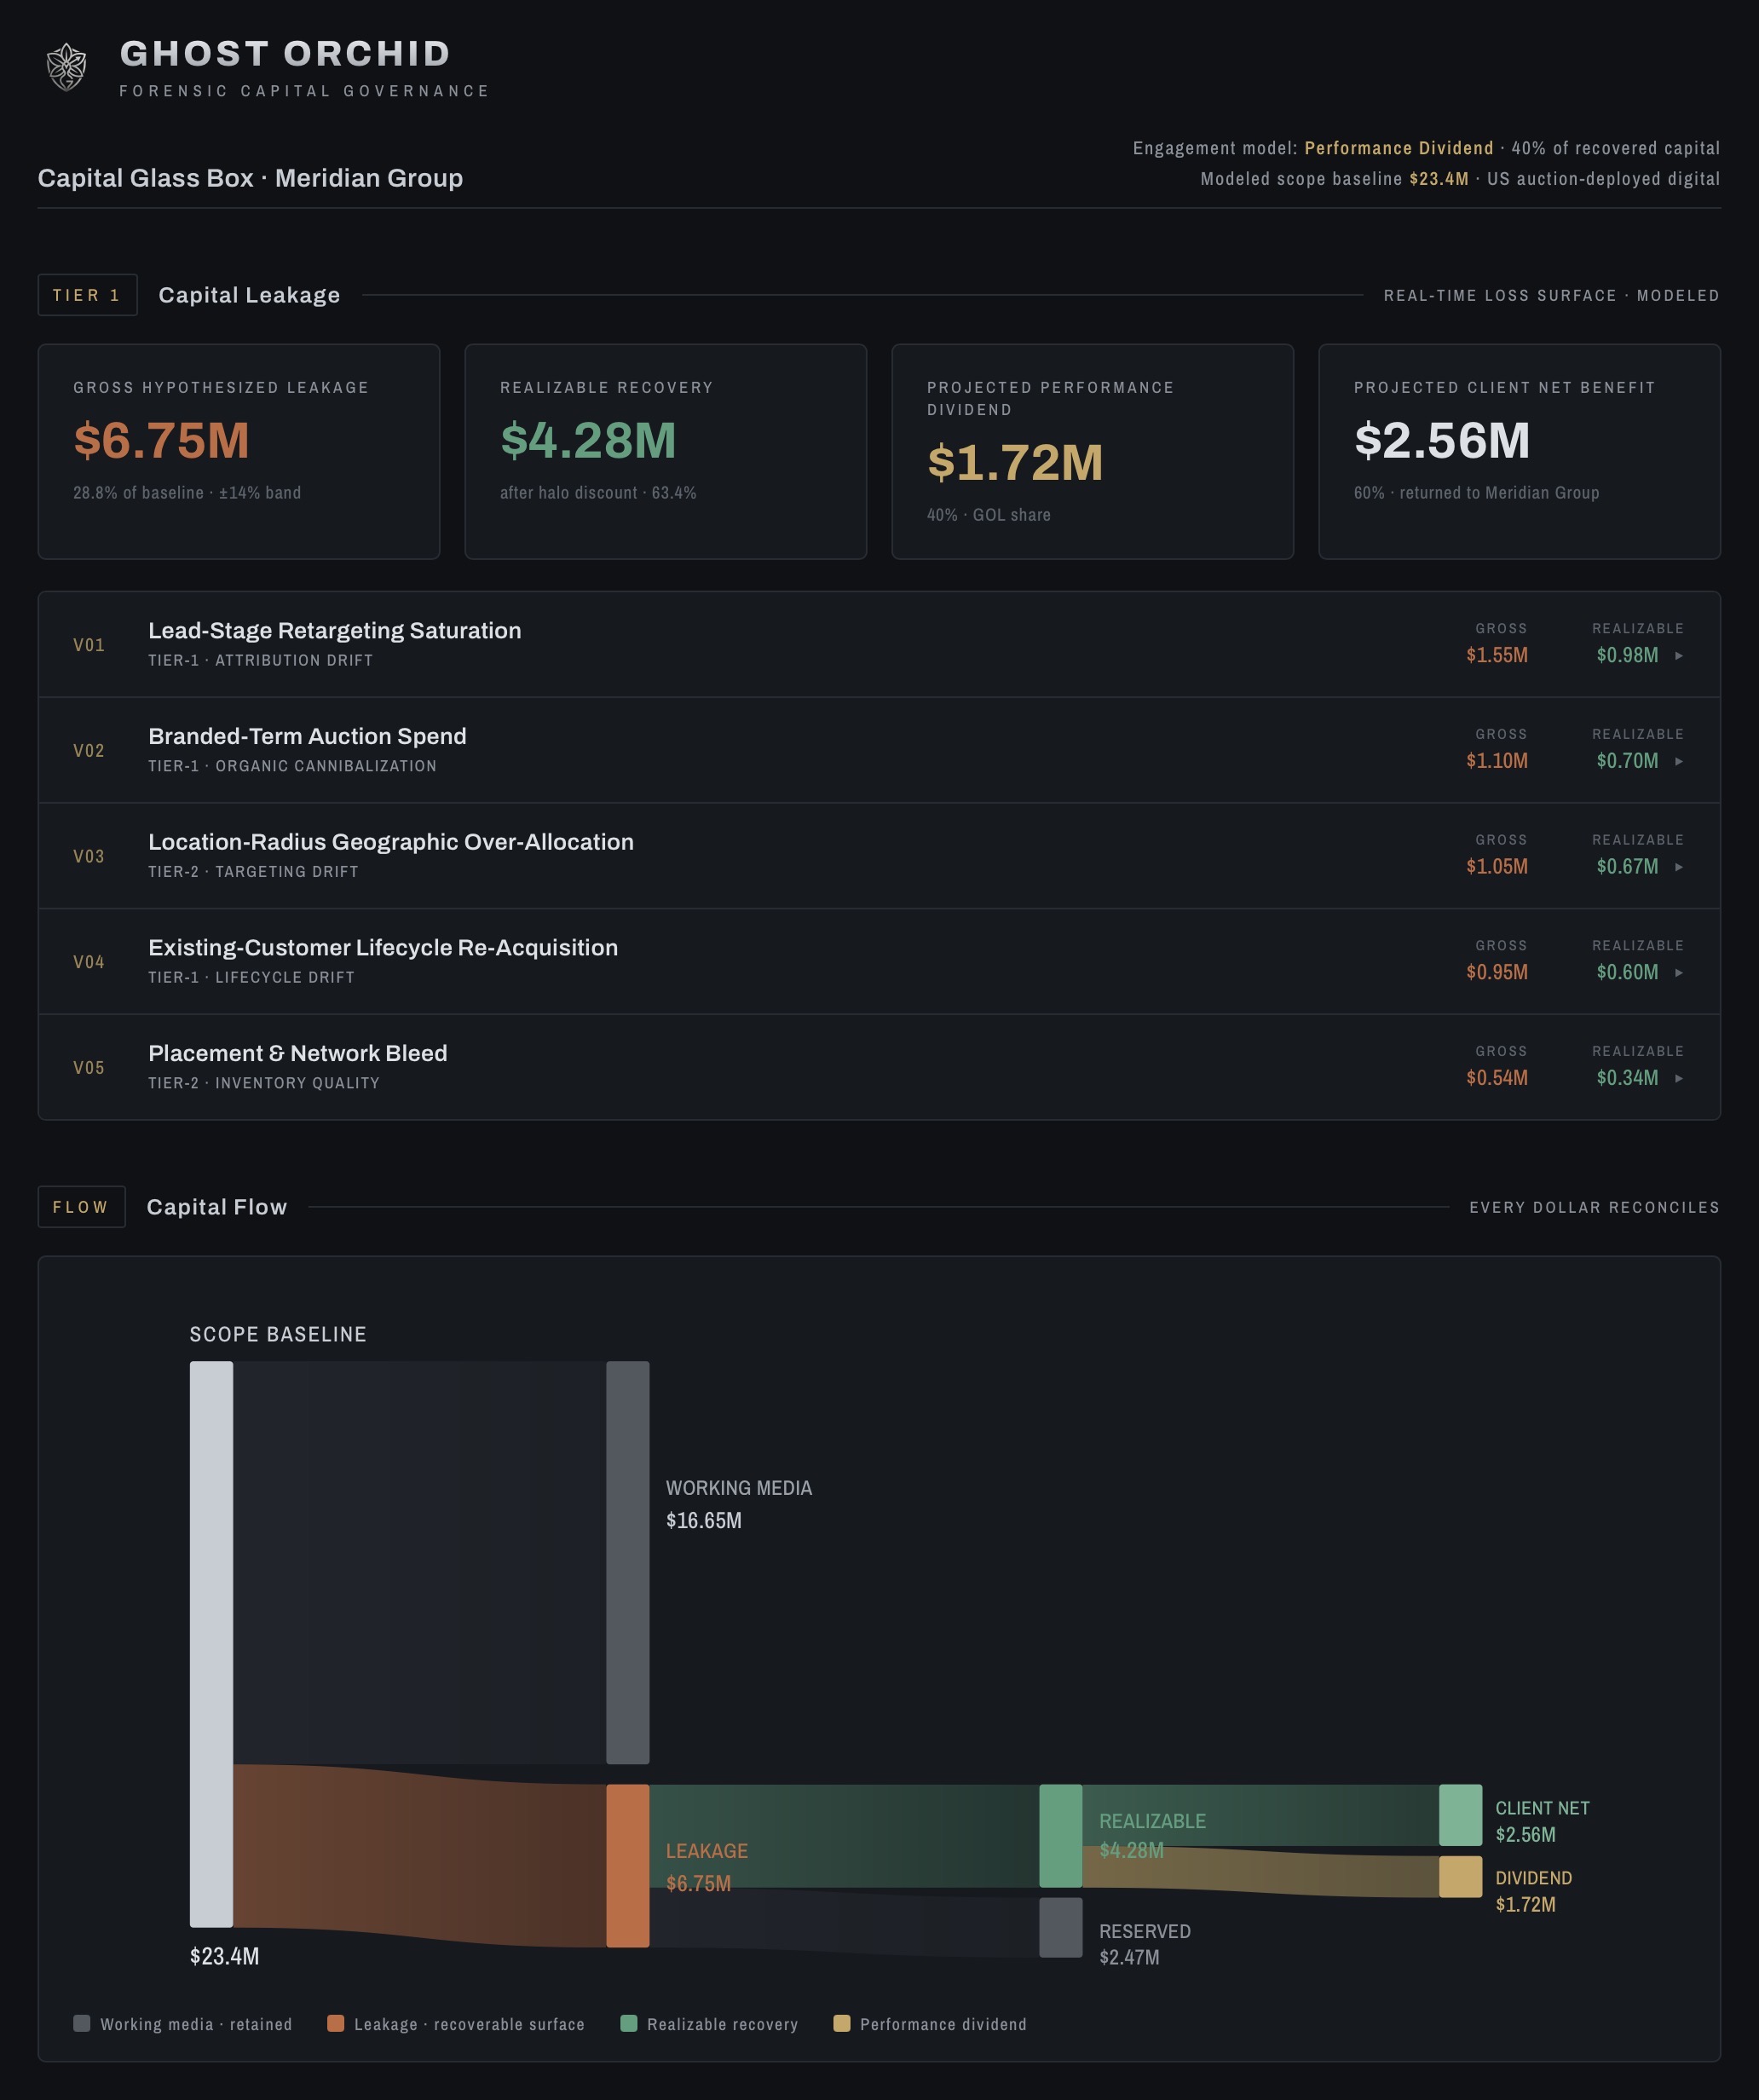Click the TIER-1 · ATTRIBUTION DRIFT subtitle
The image size is (1759, 2100).
click(260, 660)
